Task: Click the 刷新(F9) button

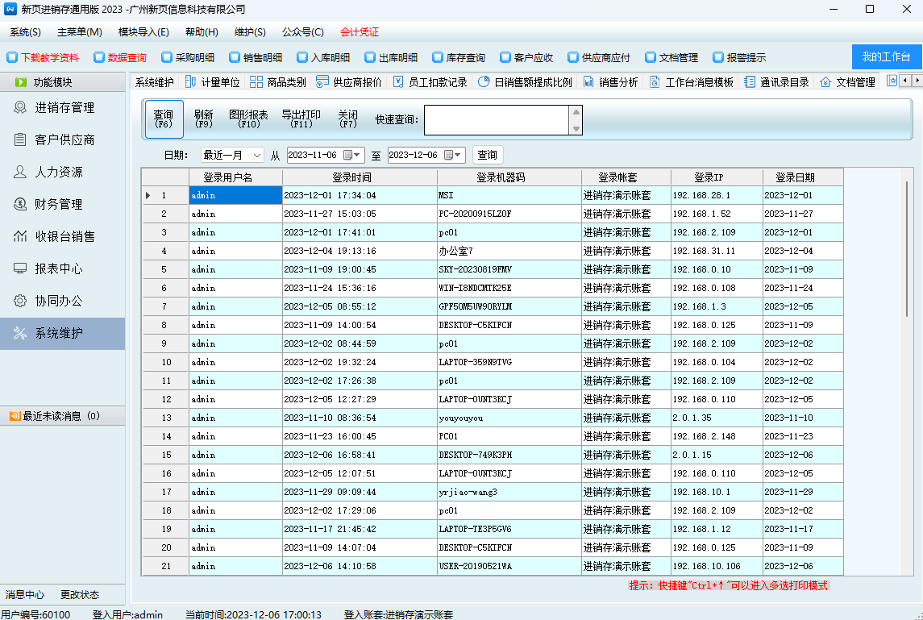Action: tap(204, 119)
